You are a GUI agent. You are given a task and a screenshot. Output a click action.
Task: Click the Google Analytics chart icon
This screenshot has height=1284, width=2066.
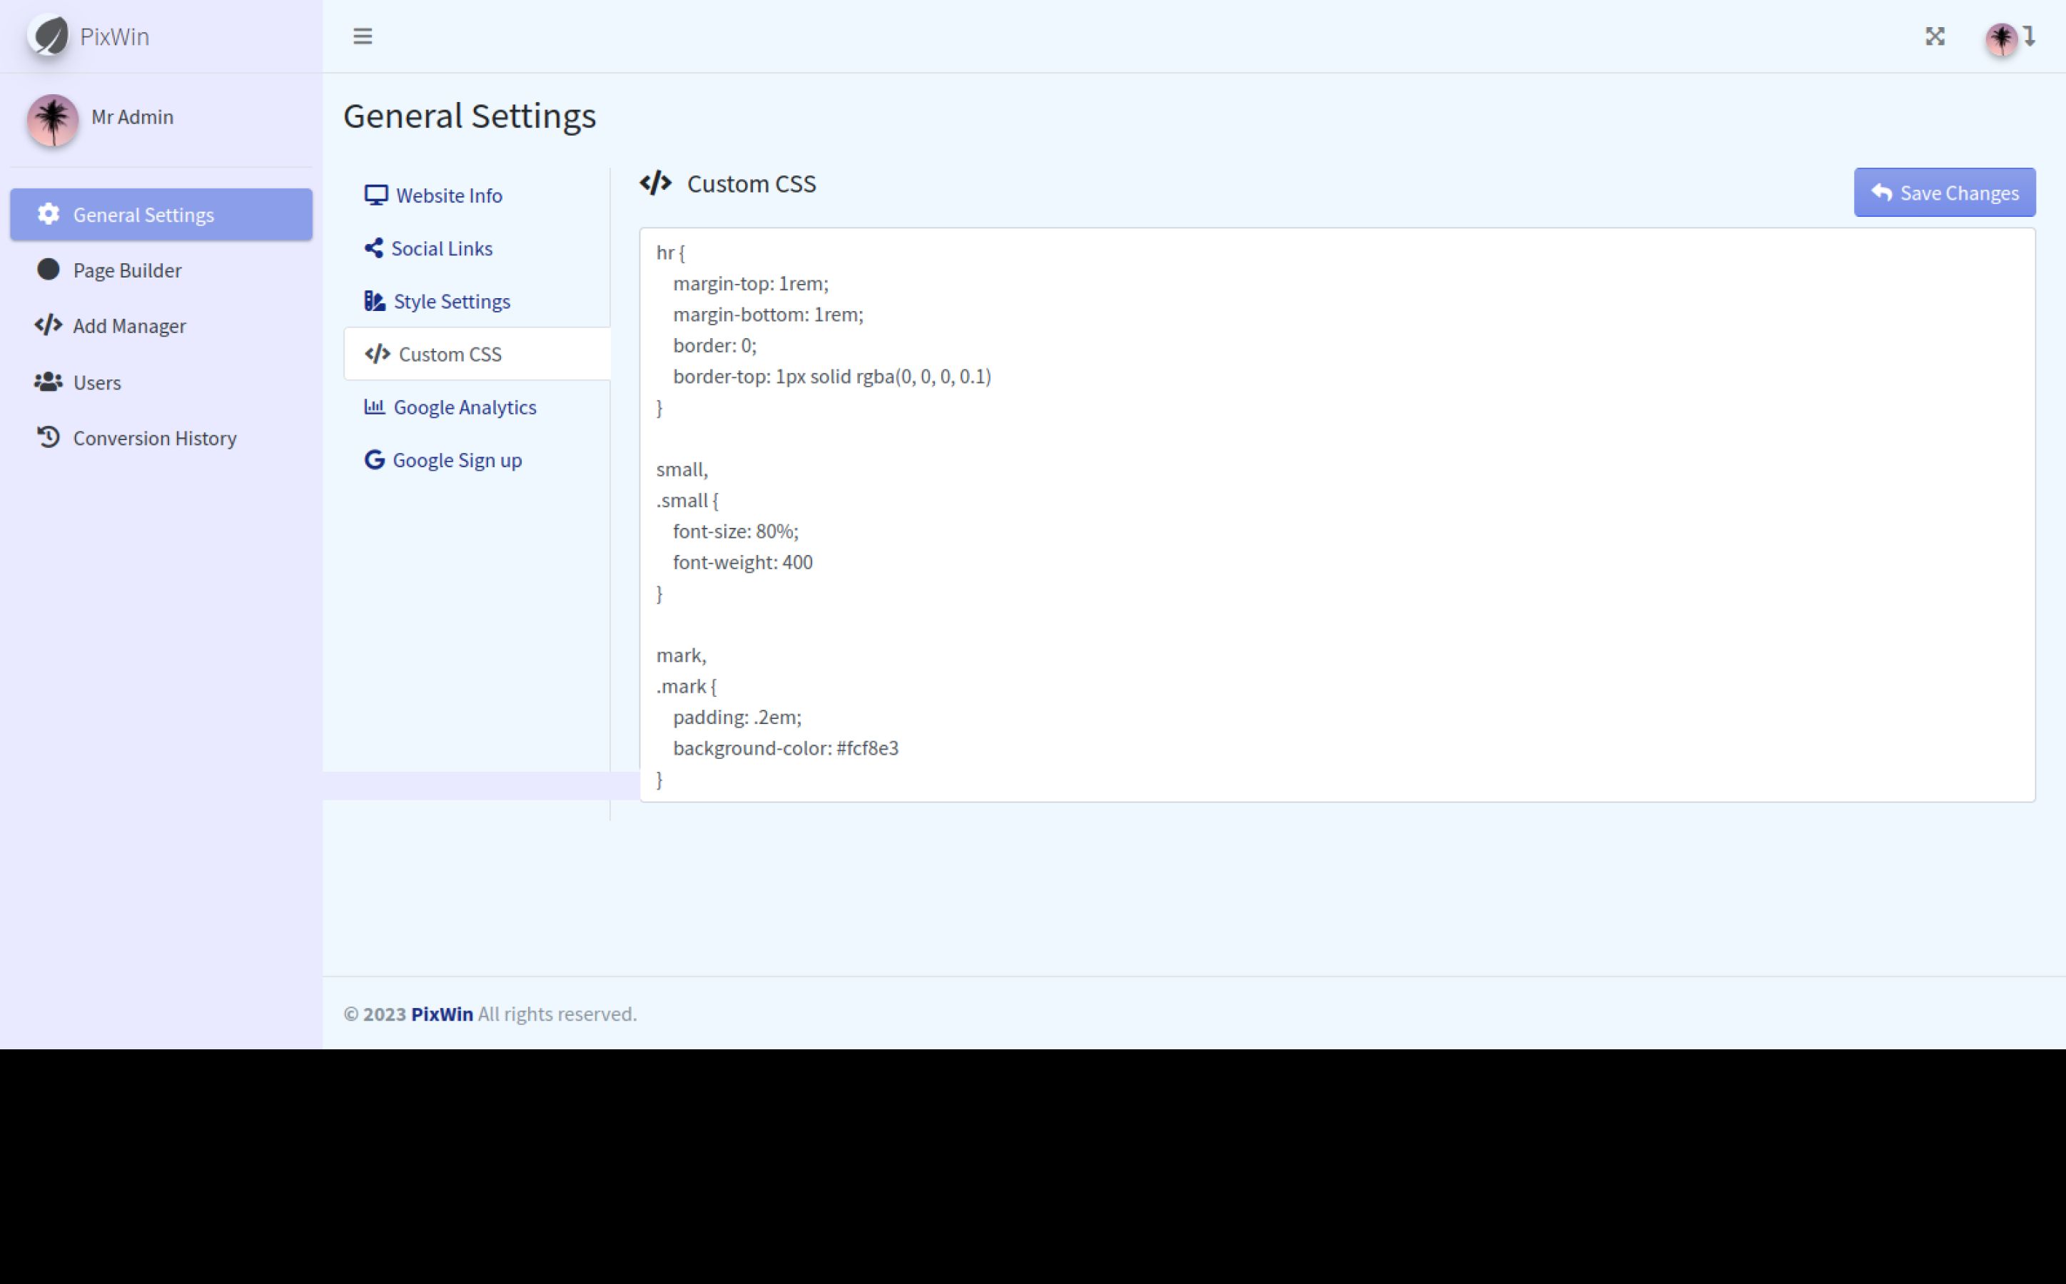[374, 407]
